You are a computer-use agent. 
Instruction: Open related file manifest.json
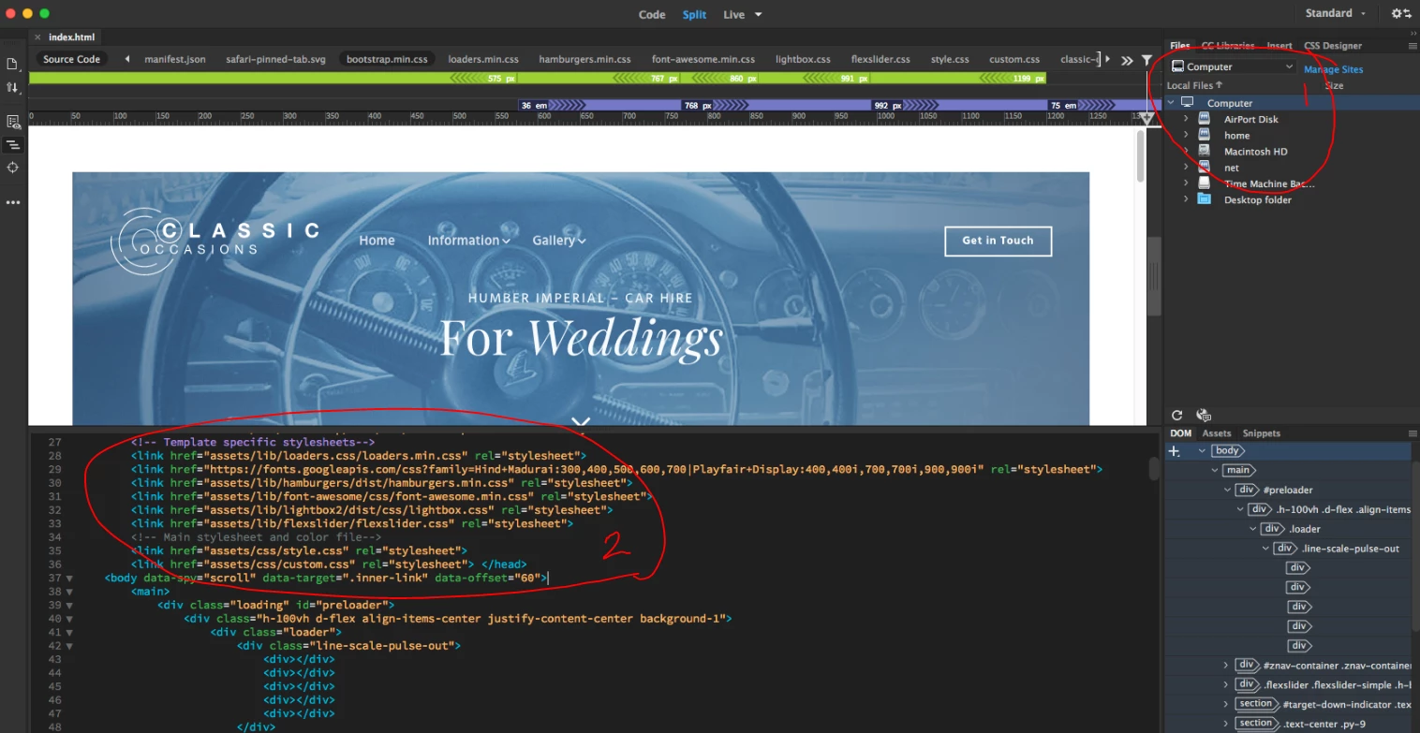[175, 59]
